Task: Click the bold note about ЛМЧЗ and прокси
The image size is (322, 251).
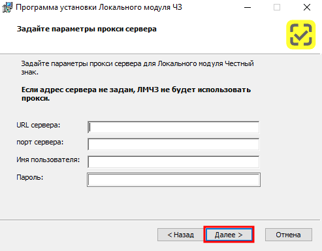Action: point(136,94)
